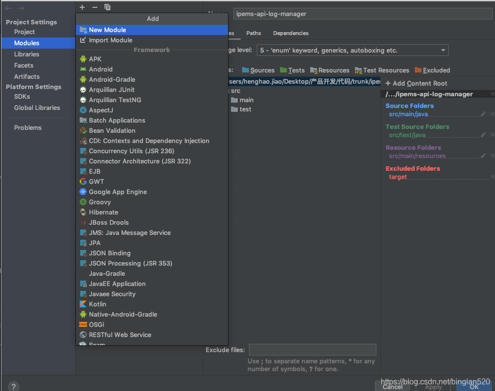Switch to the Dependencies tab
Viewport: 495px width, 391px height.
point(291,33)
